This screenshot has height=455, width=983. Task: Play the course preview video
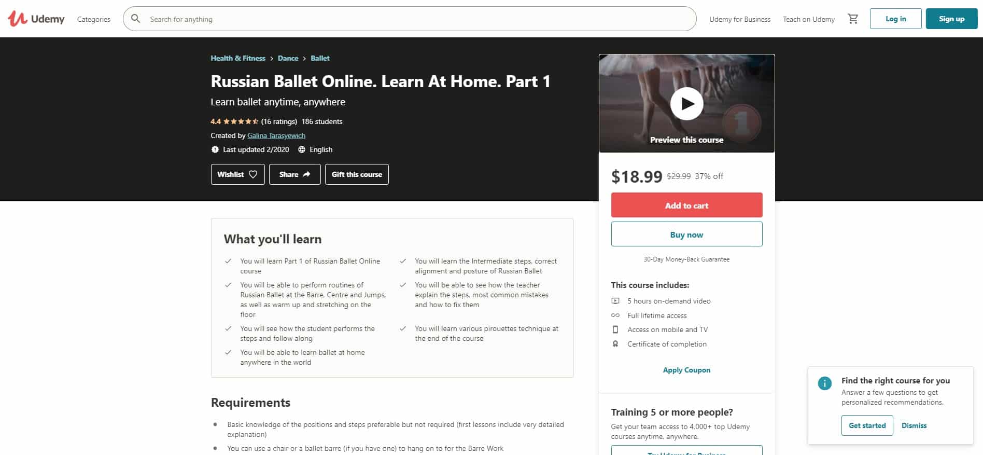pos(686,104)
